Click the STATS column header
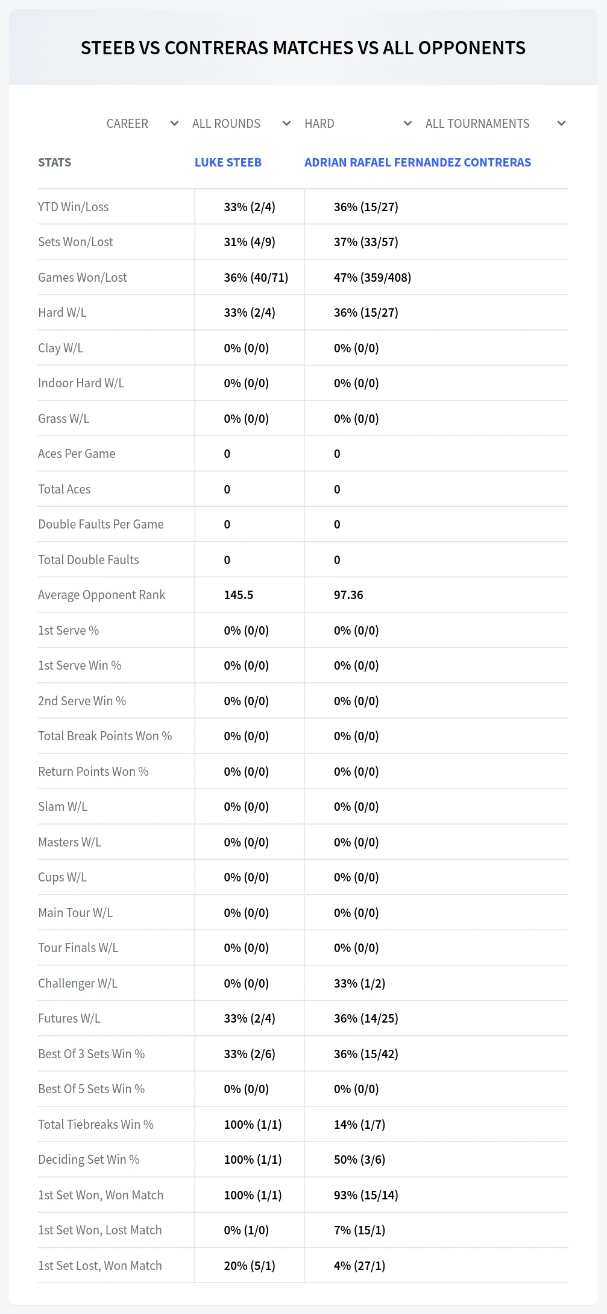607x1314 pixels. 54,162
